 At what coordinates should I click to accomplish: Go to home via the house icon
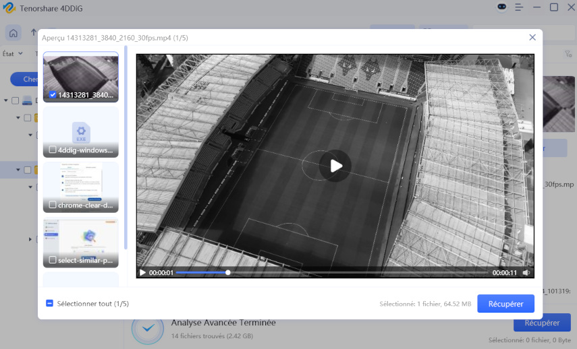[x=13, y=32]
